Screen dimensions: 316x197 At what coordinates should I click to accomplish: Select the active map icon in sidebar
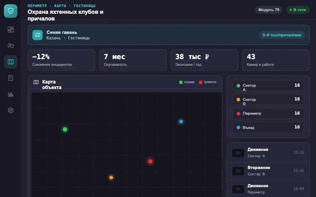[x=11, y=62]
